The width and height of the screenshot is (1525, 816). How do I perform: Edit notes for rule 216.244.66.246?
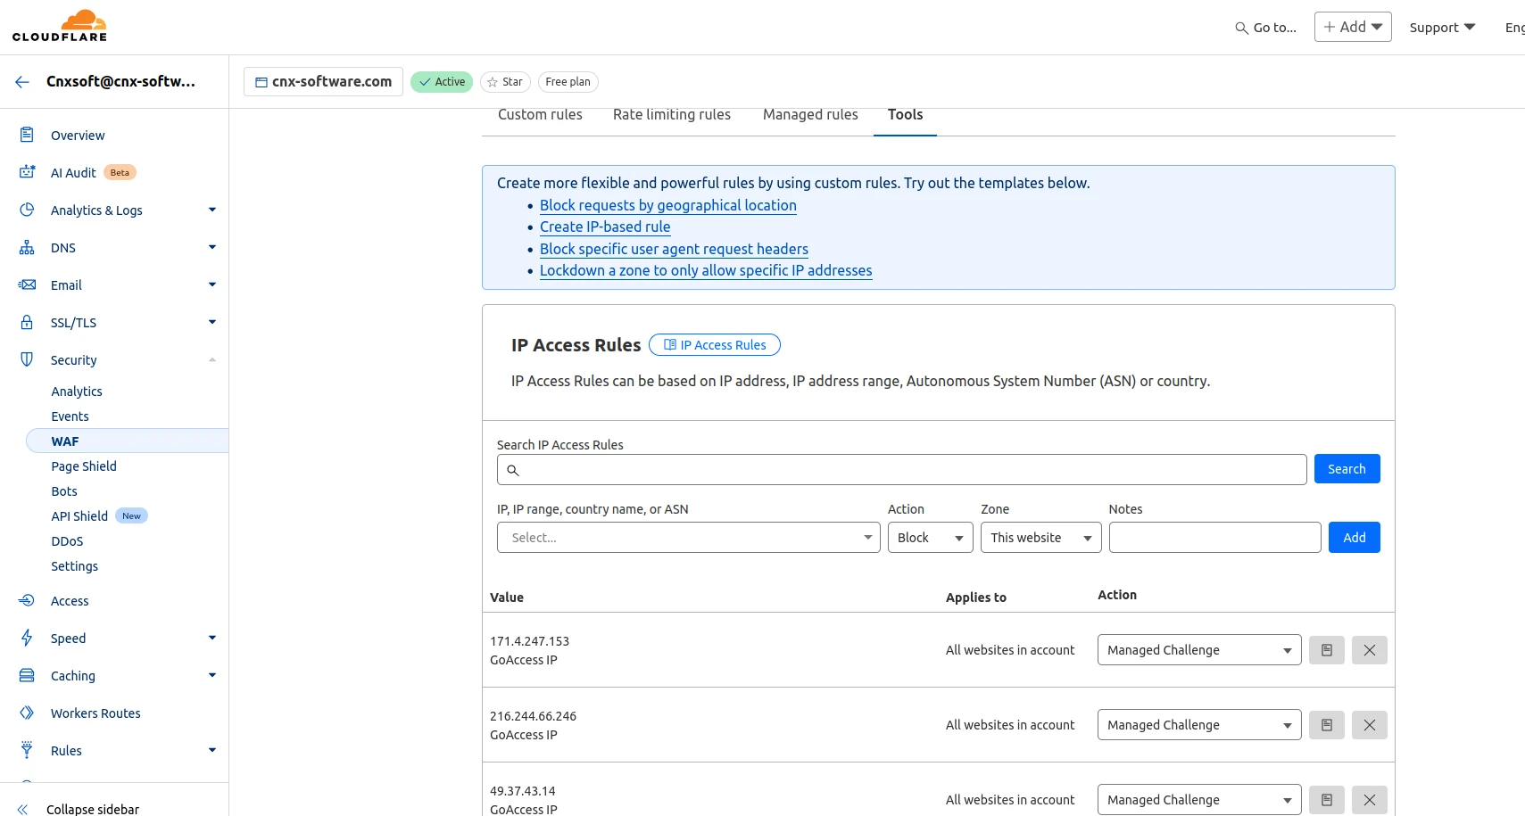[x=1327, y=725]
